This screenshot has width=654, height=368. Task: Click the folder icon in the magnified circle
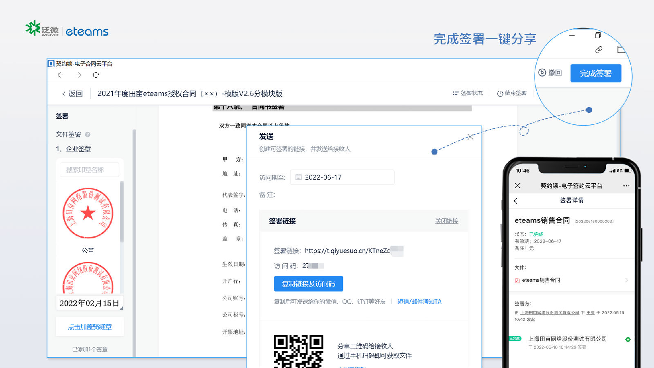[621, 49]
